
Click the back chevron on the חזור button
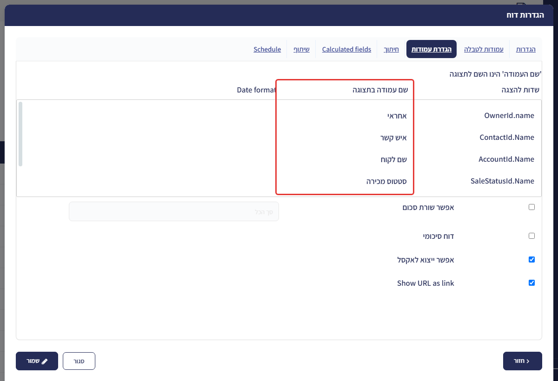(528, 361)
